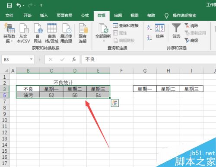Click the lightbulb Tell Me icon
The height and width of the screenshot is (167, 216).
tap(166, 16)
